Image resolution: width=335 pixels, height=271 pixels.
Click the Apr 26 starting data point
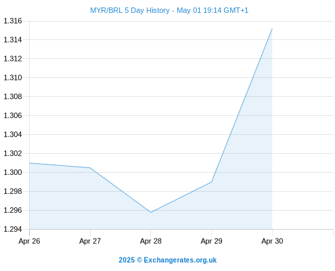(30, 163)
